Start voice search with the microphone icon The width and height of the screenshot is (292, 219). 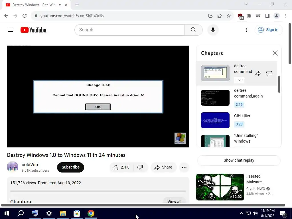pos(213,30)
